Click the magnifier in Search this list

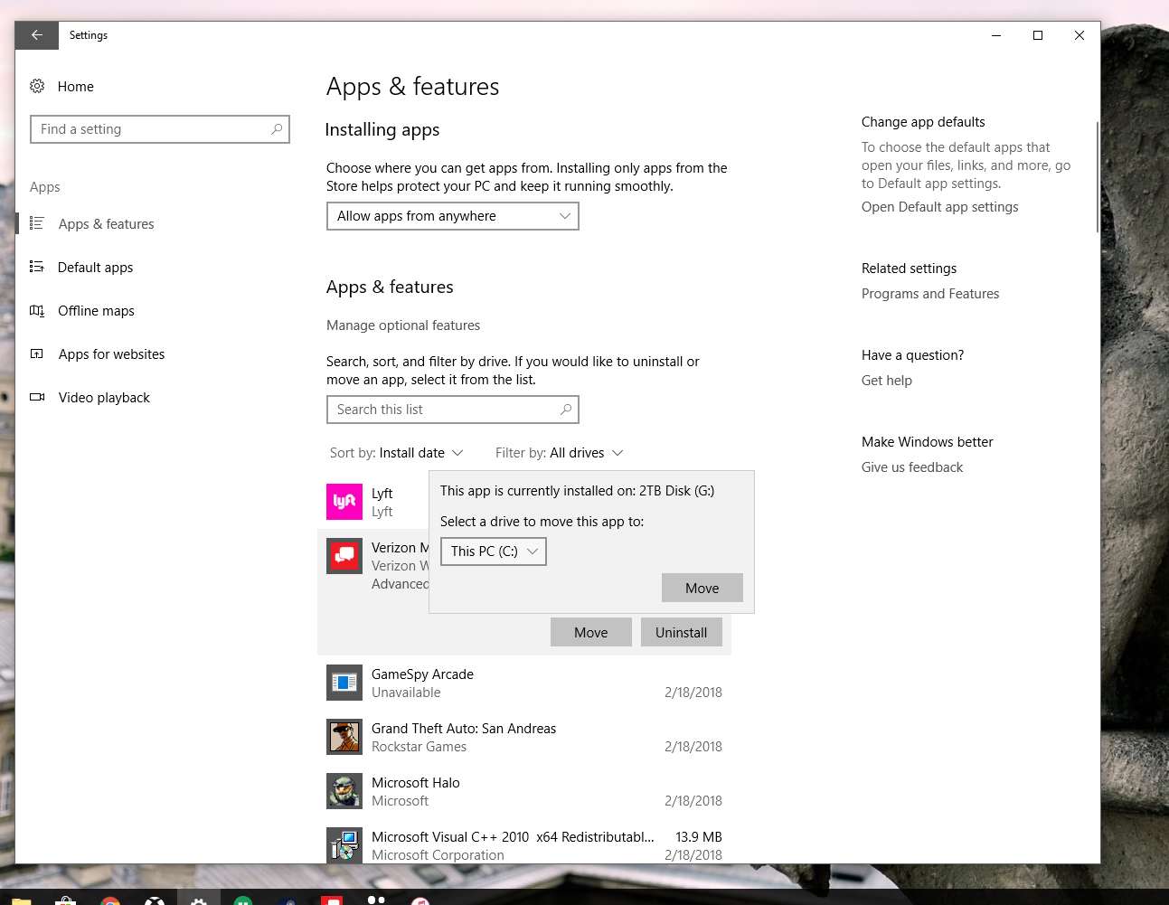[566, 410]
